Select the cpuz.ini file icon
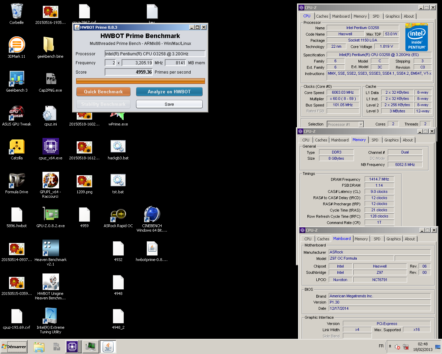 click(x=50, y=115)
